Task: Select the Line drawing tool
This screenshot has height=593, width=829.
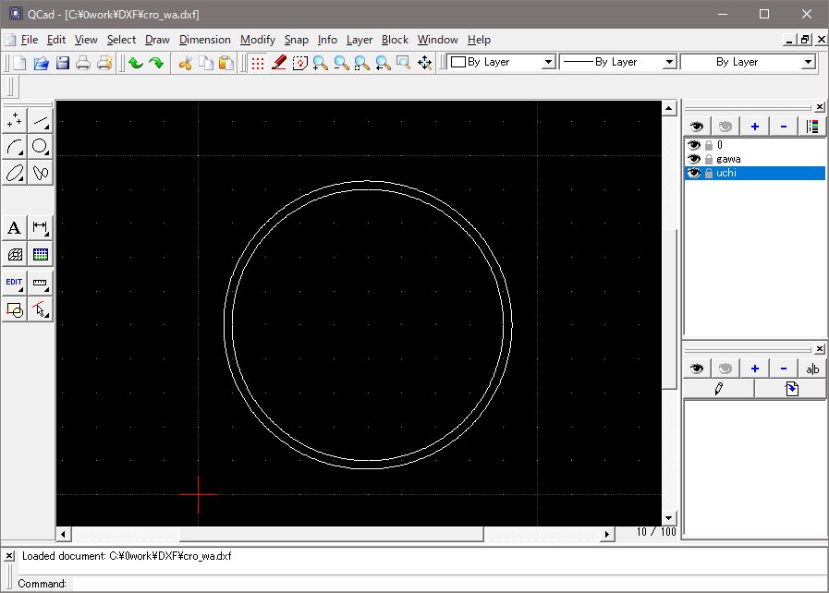Action: point(41,121)
